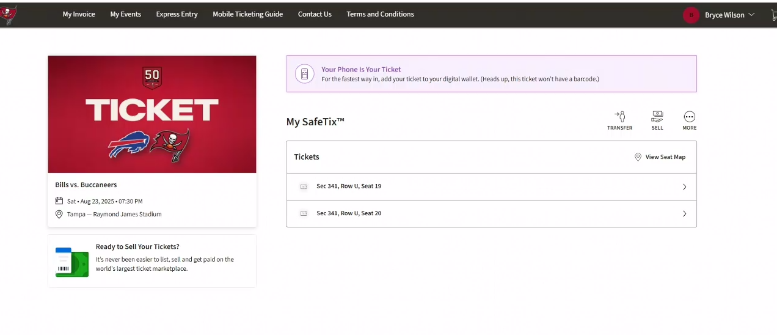The image size is (777, 335).
Task: Click the ticket icon beside Seat 19
Action: coord(304,186)
